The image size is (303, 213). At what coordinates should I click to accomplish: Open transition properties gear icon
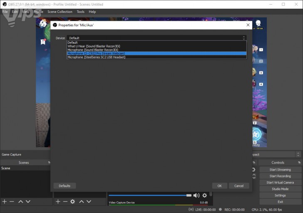(x=254, y=170)
